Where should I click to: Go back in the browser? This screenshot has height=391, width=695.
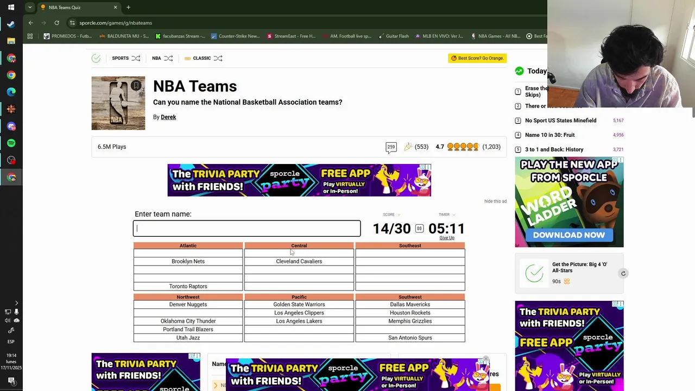pyautogui.click(x=31, y=23)
